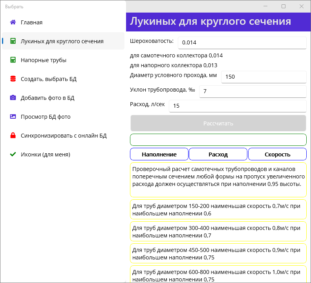
Task: Focus the Шероховатость input field
Action: pos(242,43)
